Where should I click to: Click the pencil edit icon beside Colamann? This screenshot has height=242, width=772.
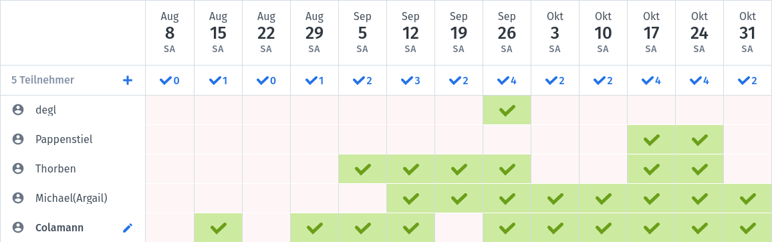128,228
